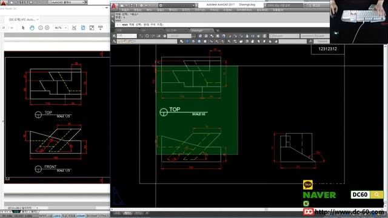
Task: Open the ByLayer linetype dropdown
Action: tap(315, 36)
